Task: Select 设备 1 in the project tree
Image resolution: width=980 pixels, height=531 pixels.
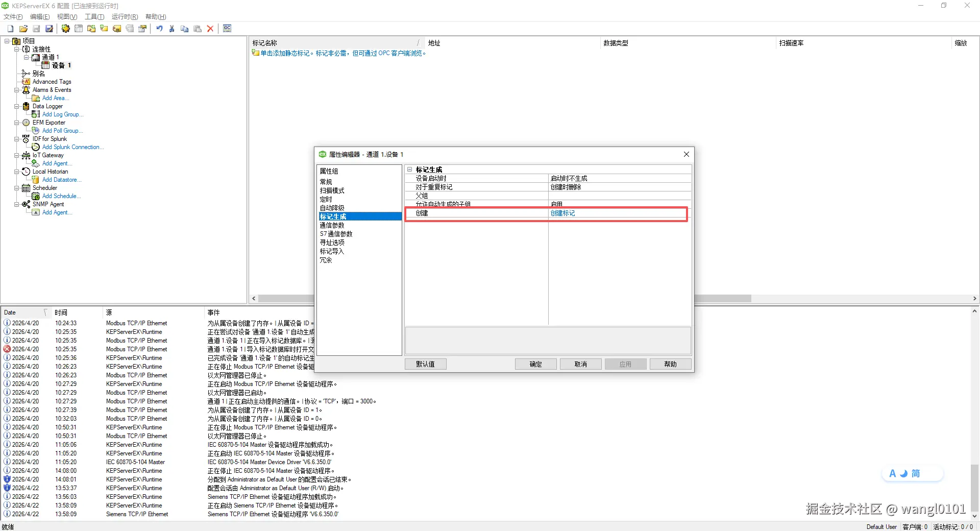Action: pos(61,65)
